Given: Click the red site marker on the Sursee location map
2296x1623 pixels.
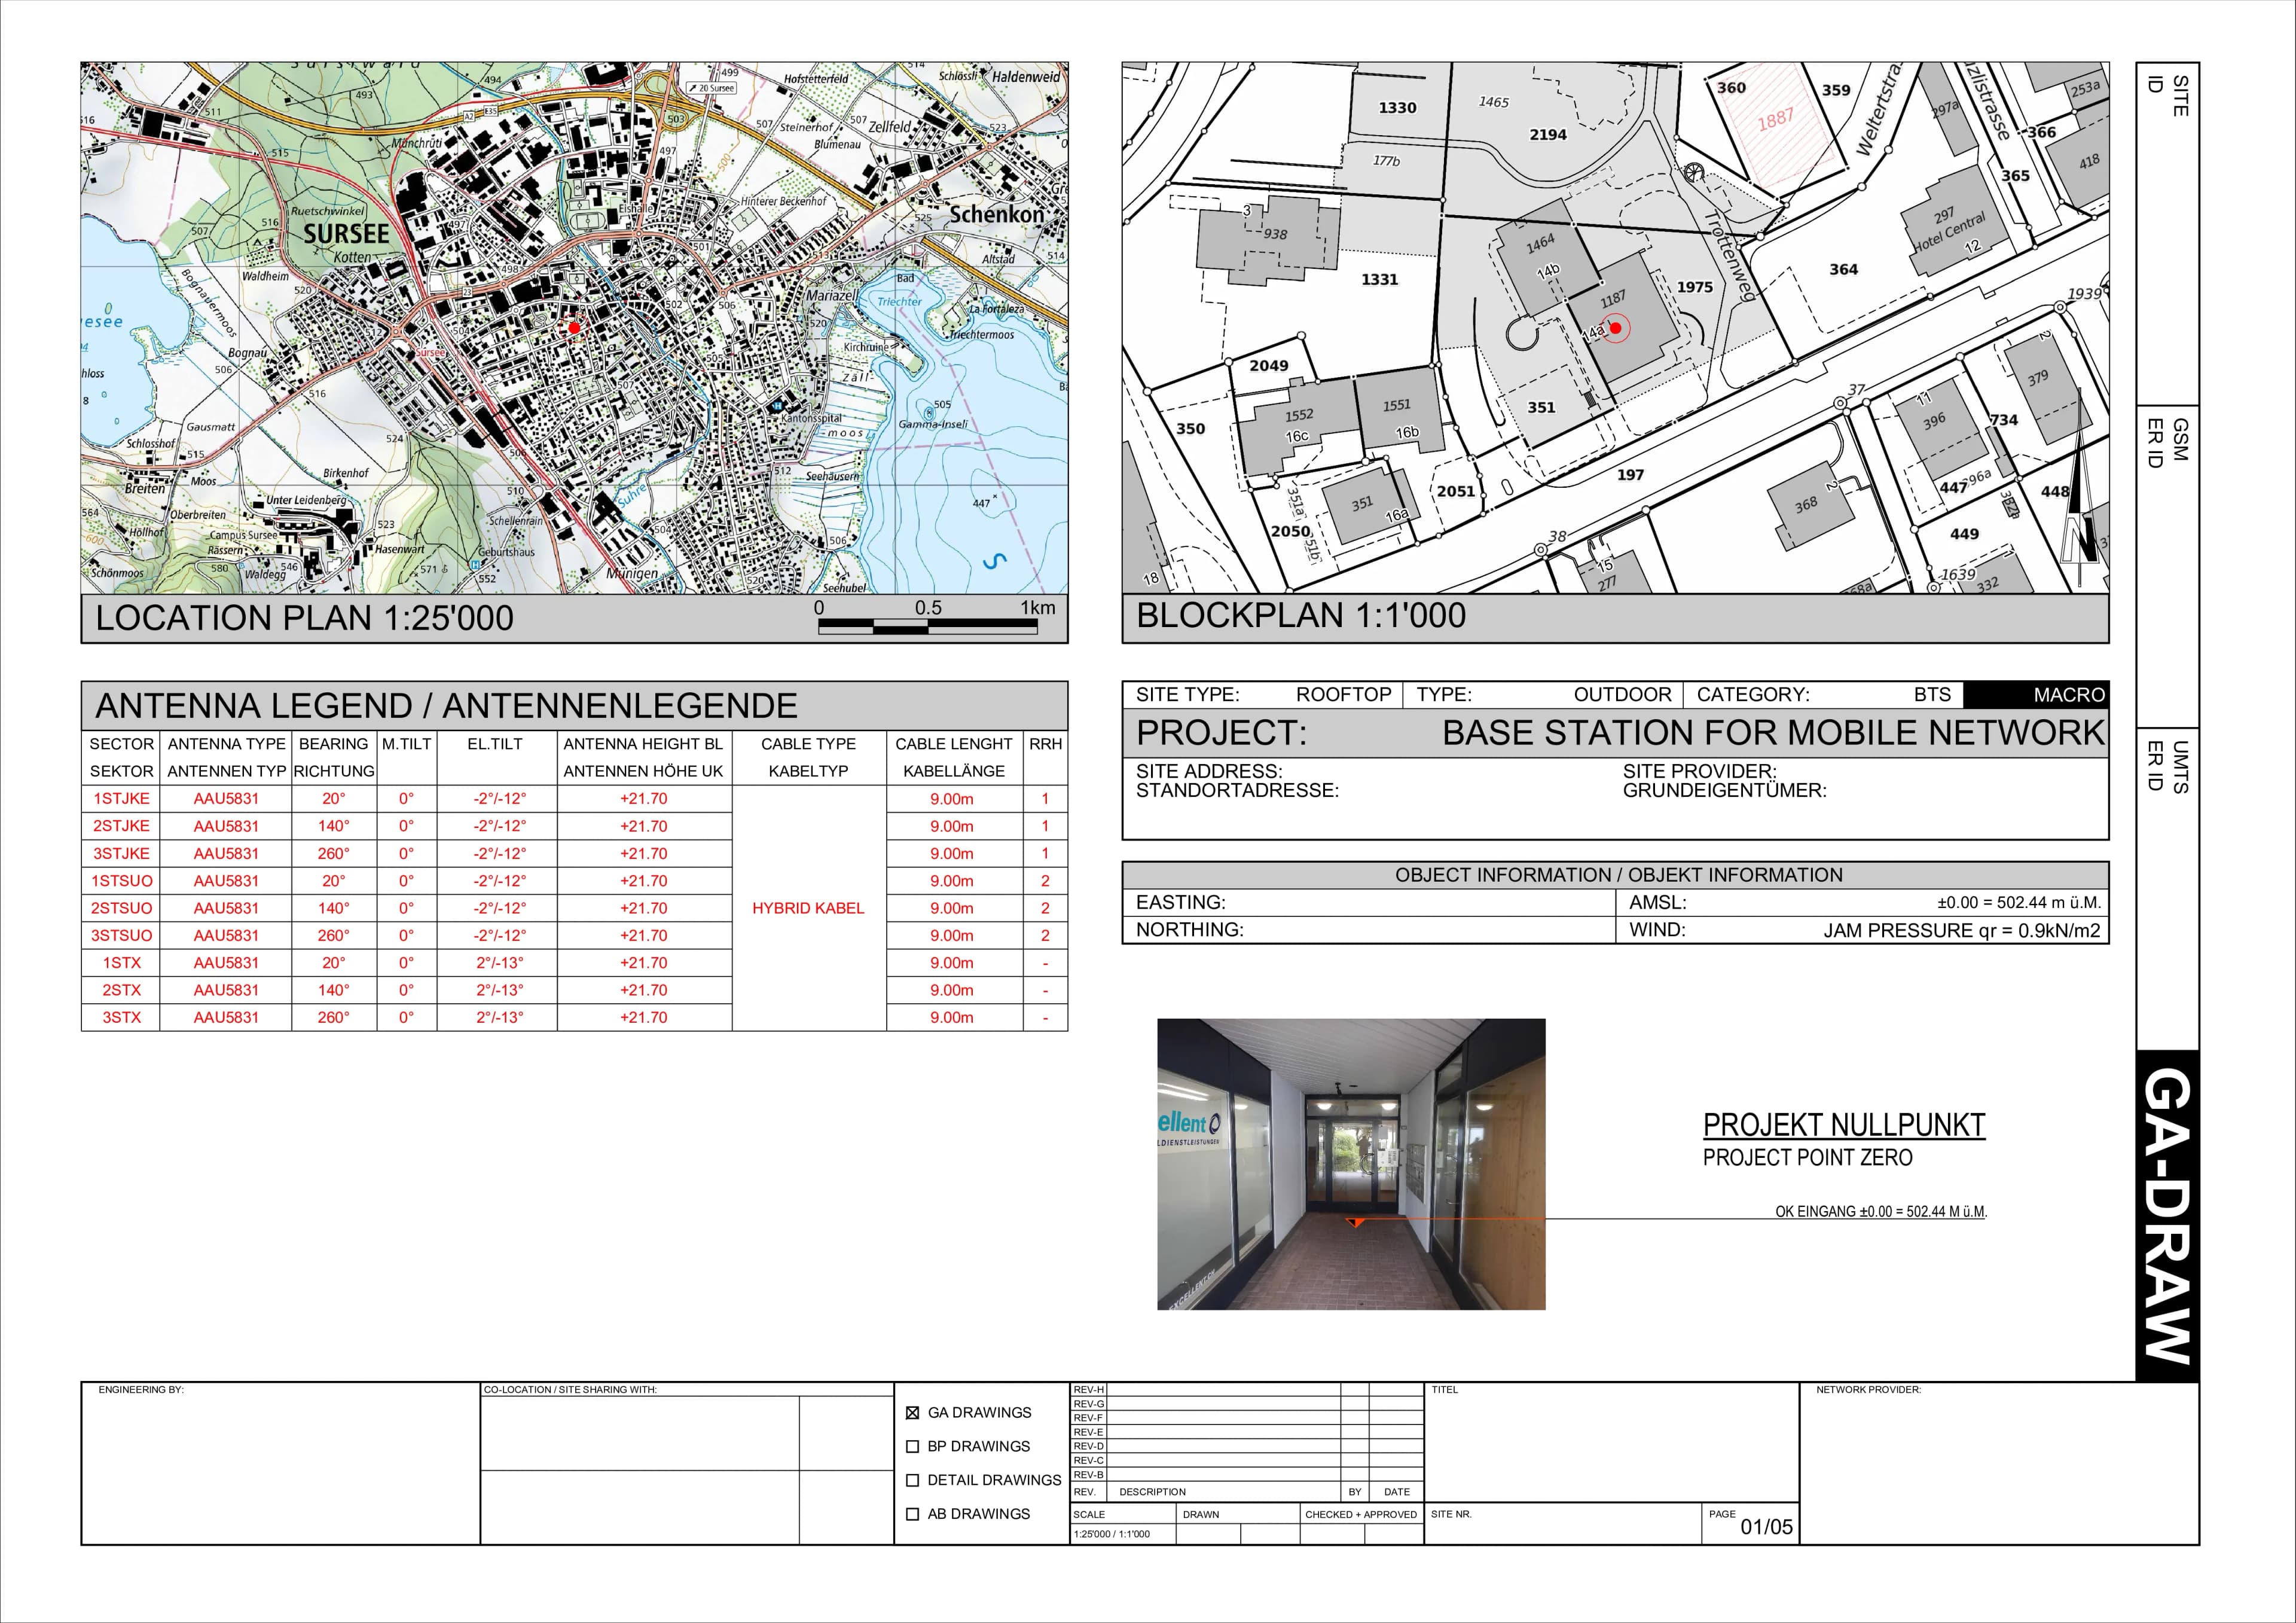Looking at the screenshot, I should tap(574, 327).
